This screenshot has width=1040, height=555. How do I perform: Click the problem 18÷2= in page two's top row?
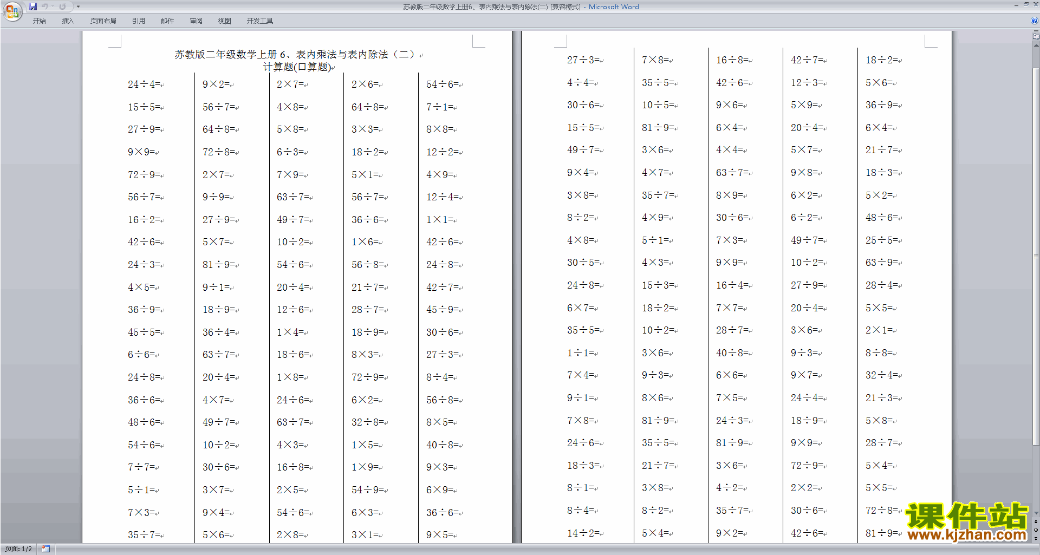click(x=881, y=60)
